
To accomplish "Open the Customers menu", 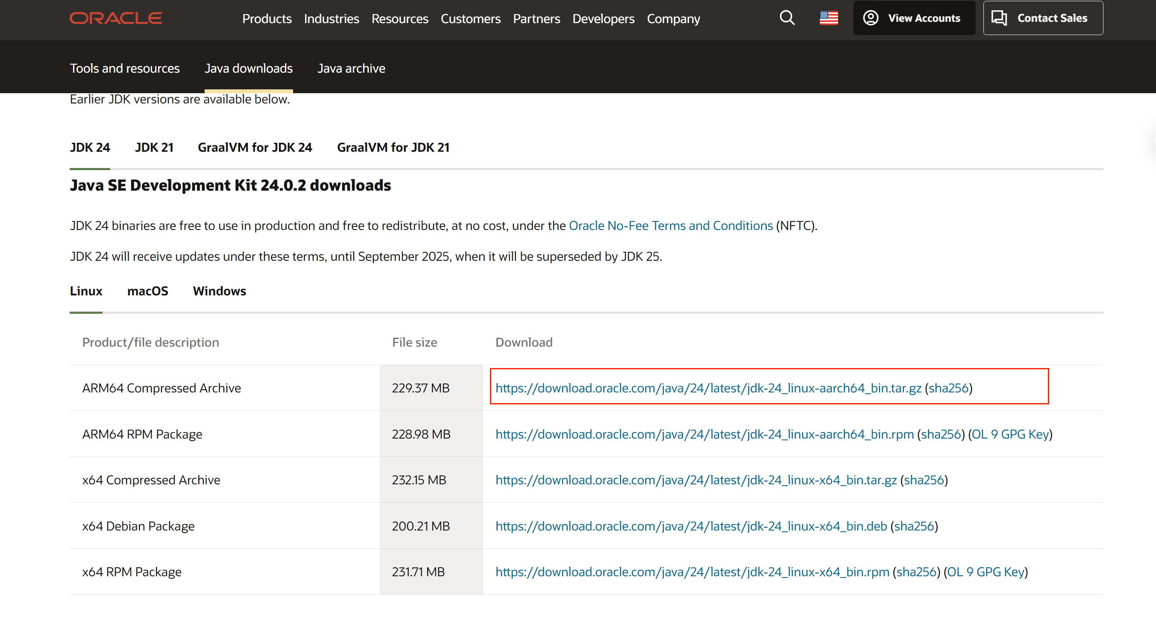I will point(470,18).
